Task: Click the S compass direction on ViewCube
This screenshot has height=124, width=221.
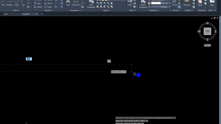Action: pos(207,40)
